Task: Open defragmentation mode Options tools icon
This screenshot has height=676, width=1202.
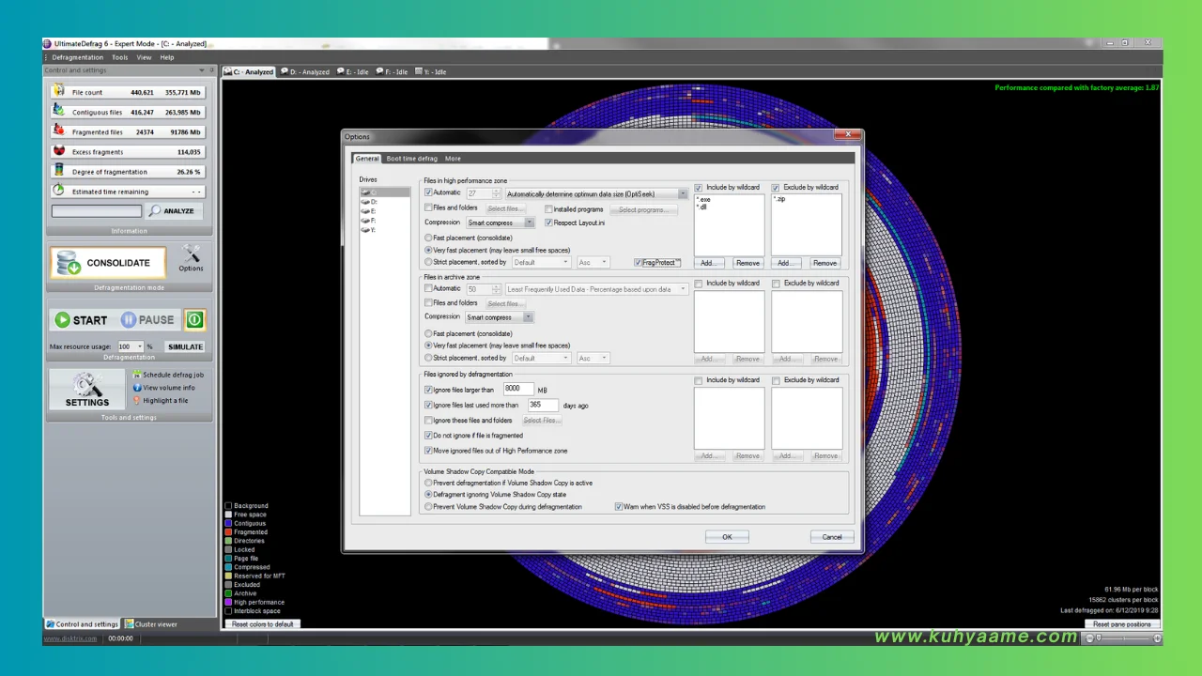Action: click(x=191, y=254)
